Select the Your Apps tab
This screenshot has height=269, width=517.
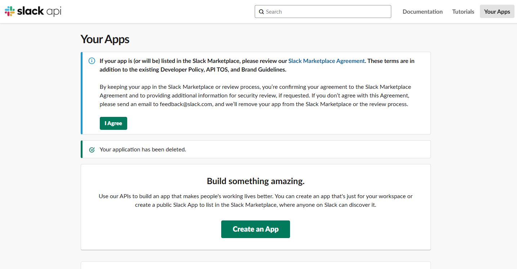497,12
